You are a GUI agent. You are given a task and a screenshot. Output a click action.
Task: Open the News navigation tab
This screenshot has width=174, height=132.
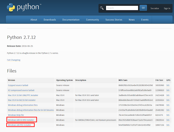point(132,20)
